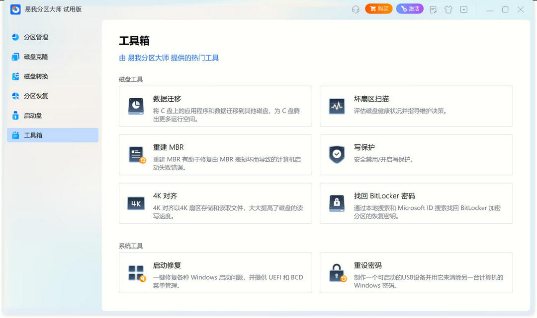Go to 分区恢复 section
The image size is (537, 318).
click(x=36, y=96)
